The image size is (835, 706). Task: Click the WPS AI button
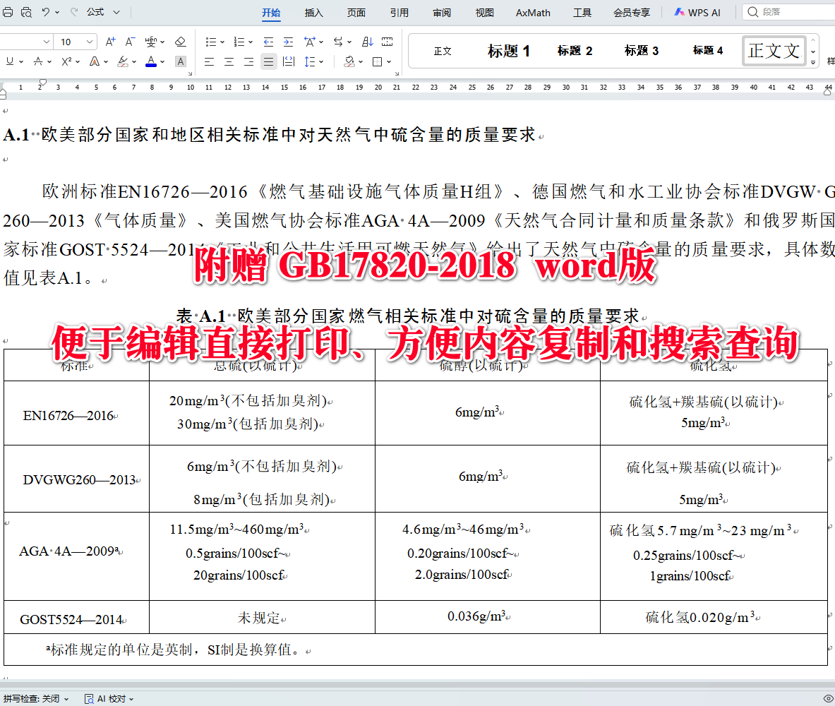click(697, 12)
